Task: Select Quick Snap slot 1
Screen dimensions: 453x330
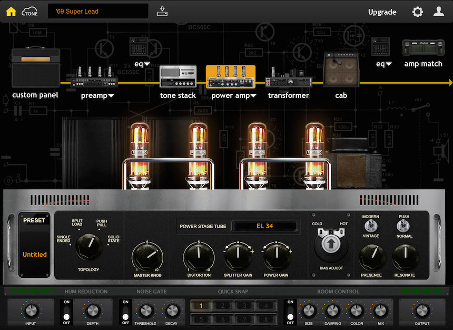Action: click(x=201, y=306)
